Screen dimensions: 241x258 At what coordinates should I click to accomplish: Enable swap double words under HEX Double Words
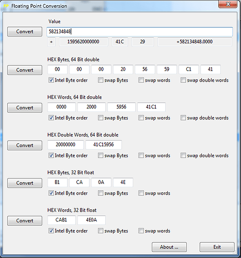[x=183, y=155]
